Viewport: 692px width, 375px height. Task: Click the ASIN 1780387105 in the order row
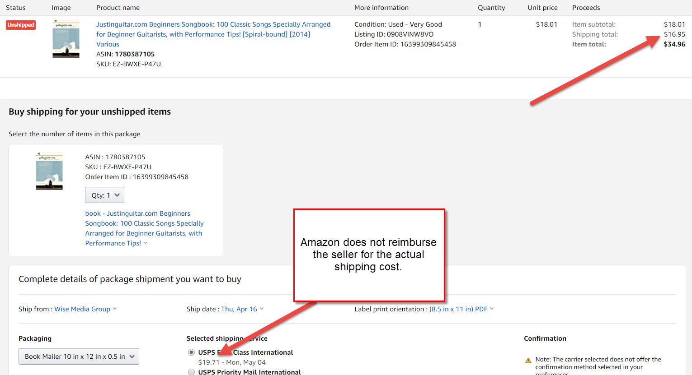(x=135, y=54)
